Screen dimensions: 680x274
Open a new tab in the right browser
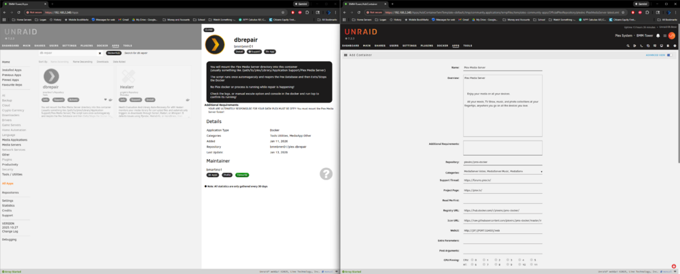392,3
